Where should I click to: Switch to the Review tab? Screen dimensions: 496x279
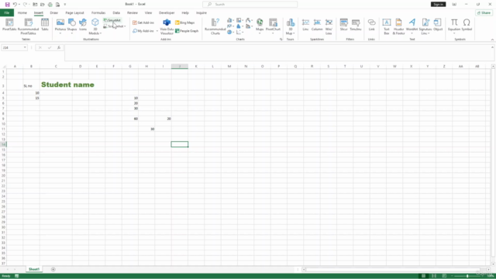click(133, 13)
